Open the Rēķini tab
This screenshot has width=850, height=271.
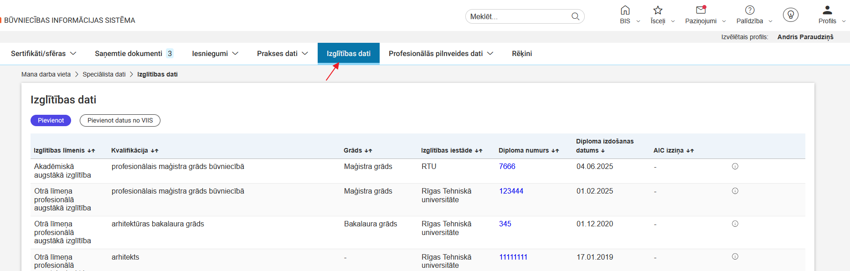(x=522, y=54)
